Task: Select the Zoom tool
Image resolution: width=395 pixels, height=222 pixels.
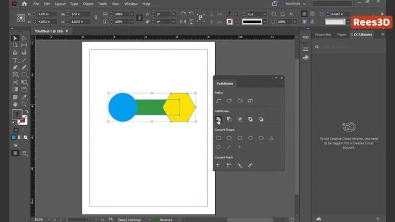Action: (24, 104)
